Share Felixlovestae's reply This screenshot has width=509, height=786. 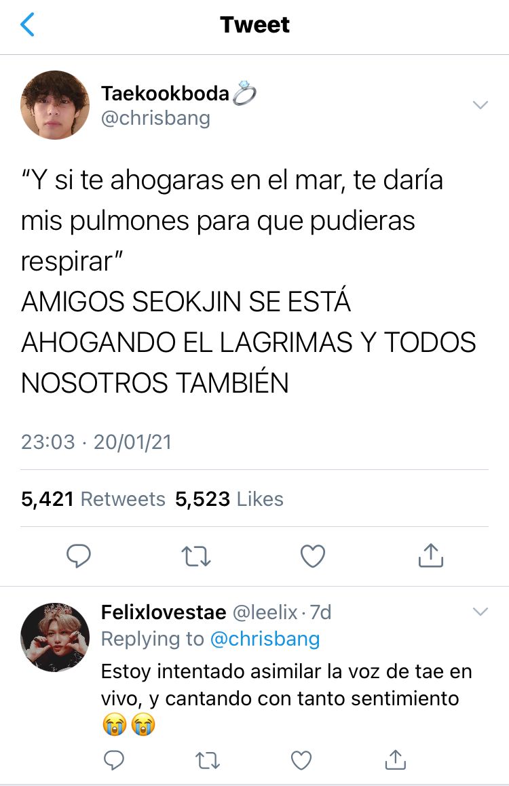coord(395,760)
